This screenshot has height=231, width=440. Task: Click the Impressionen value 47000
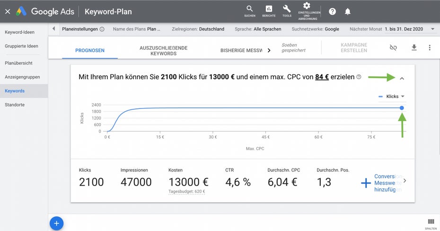coord(136,182)
